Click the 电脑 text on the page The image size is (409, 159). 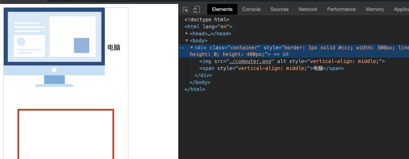114,47
